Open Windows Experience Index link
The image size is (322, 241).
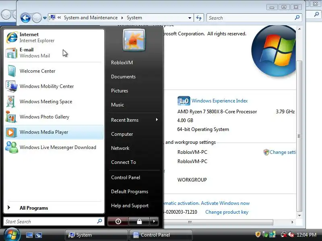[x=219, y=101]
